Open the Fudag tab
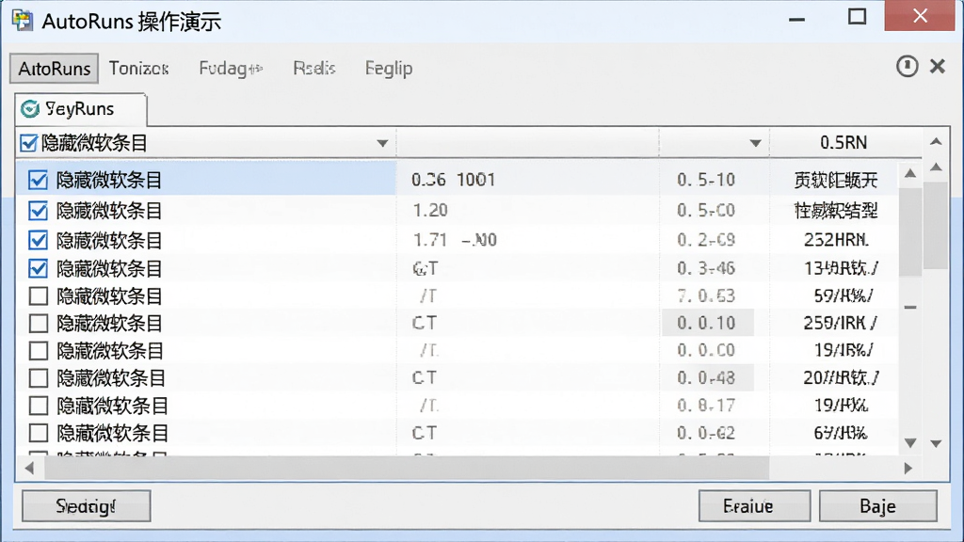The width and height of the screenshot is (964, 542). coord(231,68)
